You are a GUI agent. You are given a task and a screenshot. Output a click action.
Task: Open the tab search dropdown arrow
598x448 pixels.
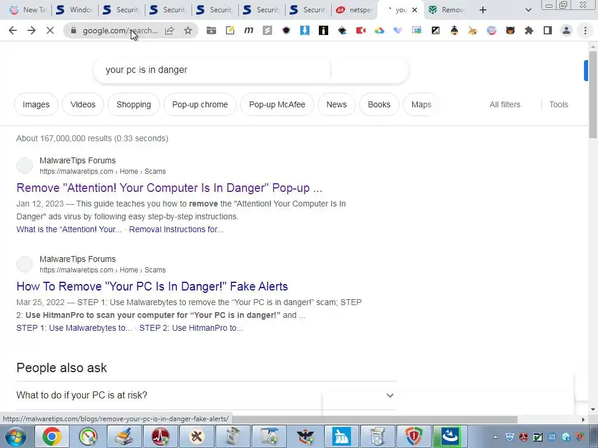click(x=528, y=10)
